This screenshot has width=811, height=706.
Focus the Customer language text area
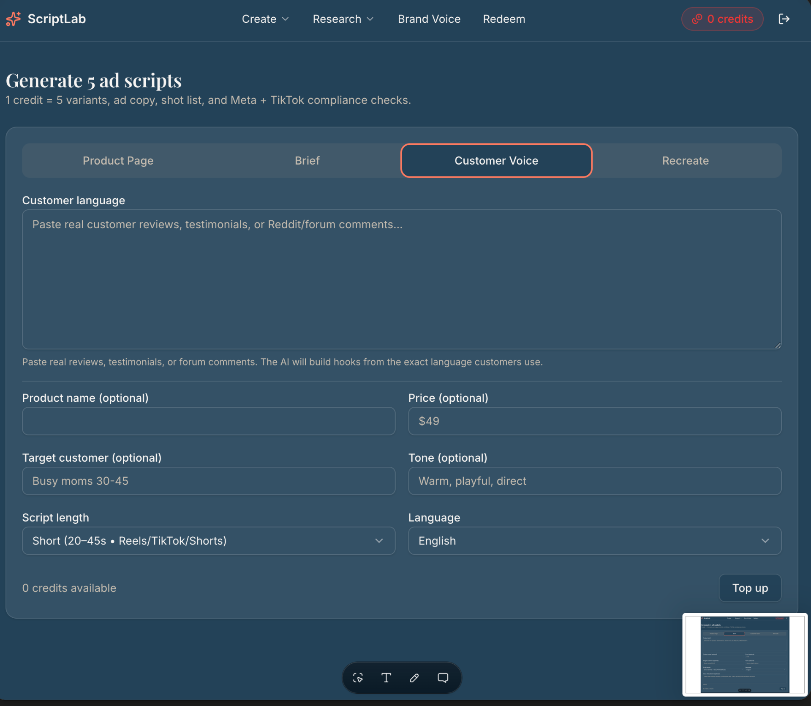[402, 279]
